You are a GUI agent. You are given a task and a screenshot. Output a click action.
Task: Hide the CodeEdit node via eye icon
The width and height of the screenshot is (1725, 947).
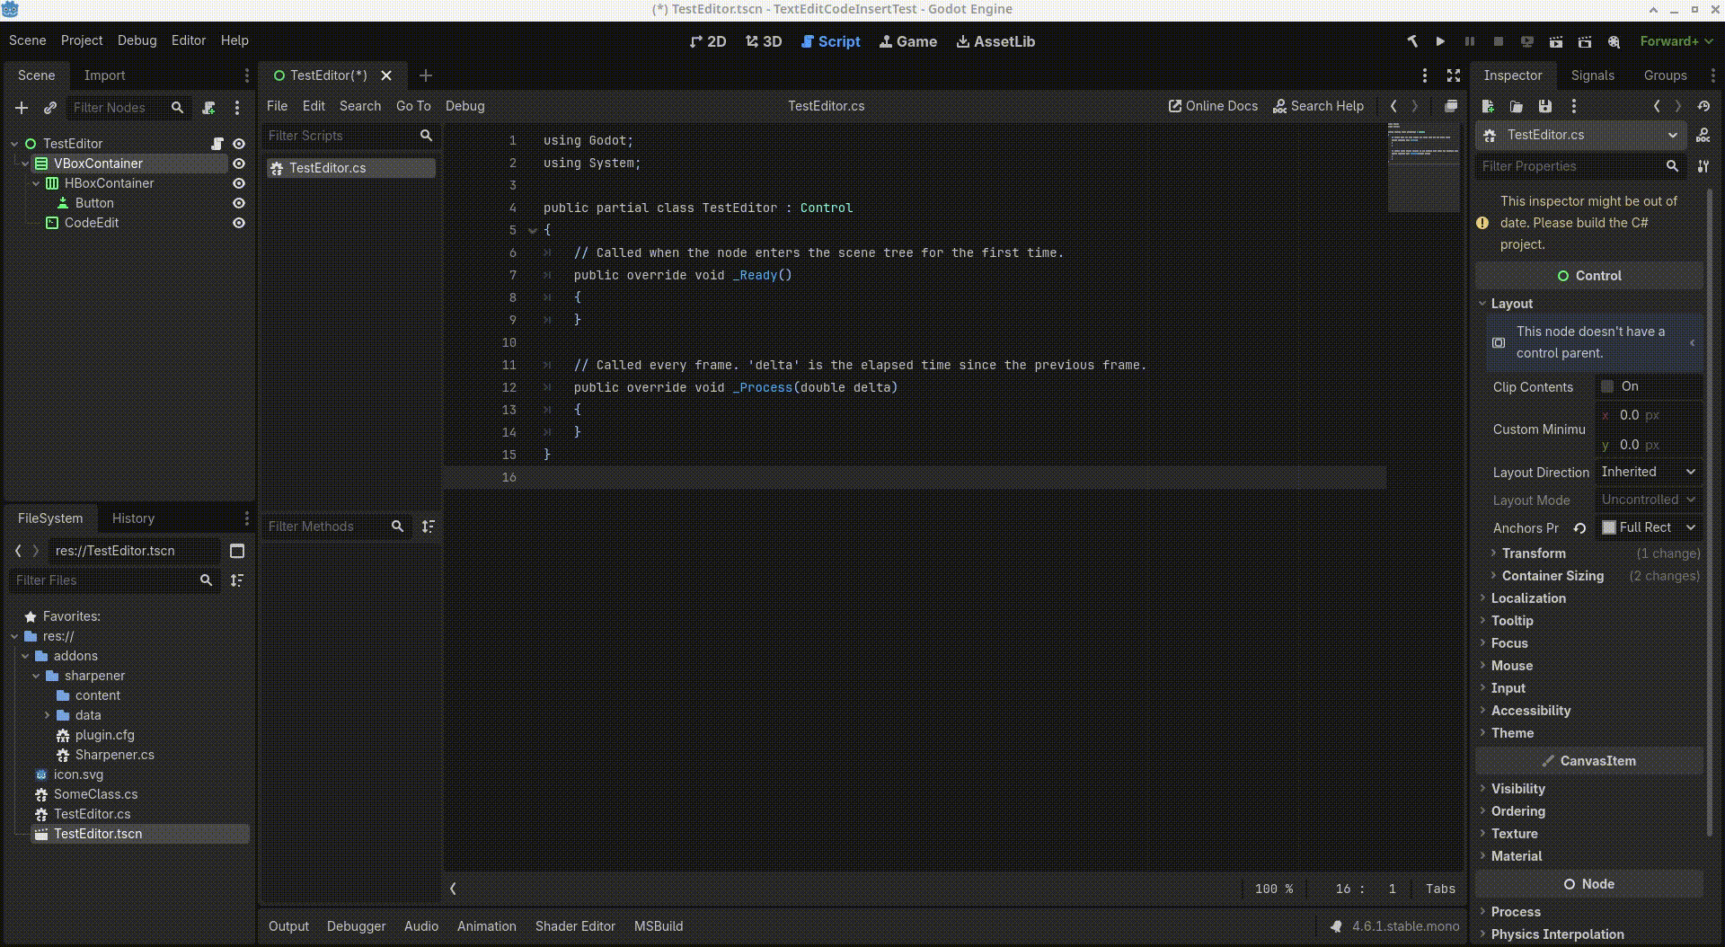click(239, 223)
